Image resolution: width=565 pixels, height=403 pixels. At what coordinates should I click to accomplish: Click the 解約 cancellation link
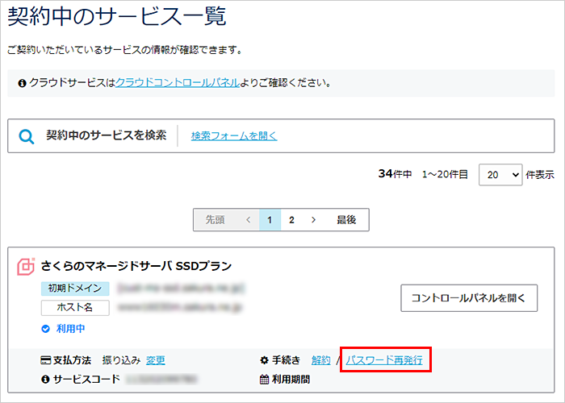coord(320,360)
